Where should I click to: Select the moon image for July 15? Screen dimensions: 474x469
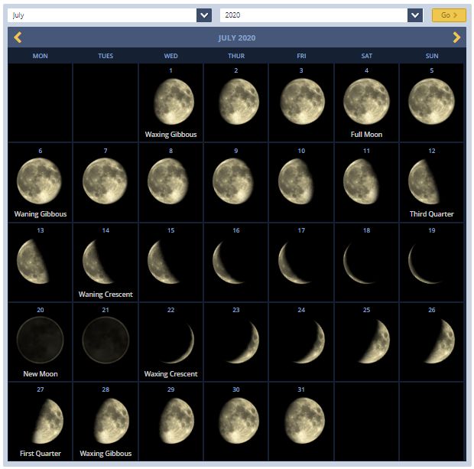click(x=163, y=262)
